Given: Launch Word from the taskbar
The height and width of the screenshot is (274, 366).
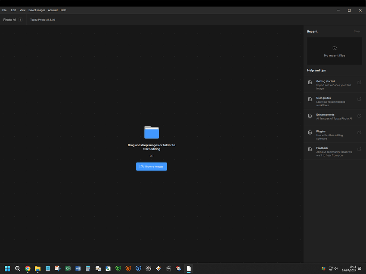Looking at the screenshot, I should [78, 268].
